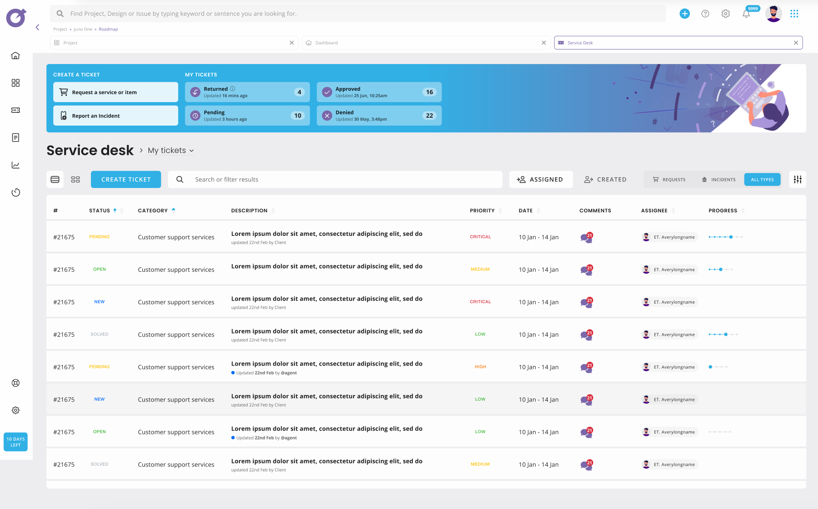The height and width of the screenshot is (509, 818).
Task: Open table column settings sliders icon
Action: click(x=798, y=179)
